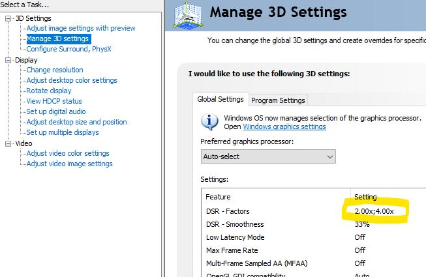Click the 2.00x;4.00x DSR Factors value
426x277 pixels.
(374, 211)
